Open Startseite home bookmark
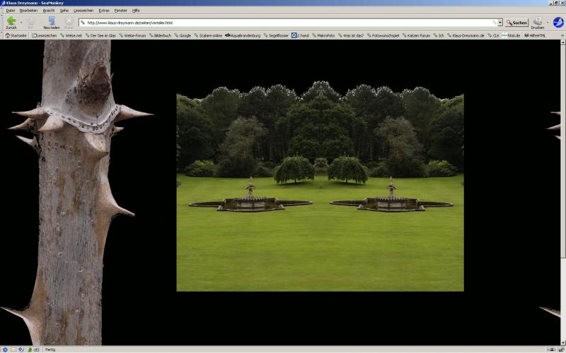The image size is (566, 353). 16,35
